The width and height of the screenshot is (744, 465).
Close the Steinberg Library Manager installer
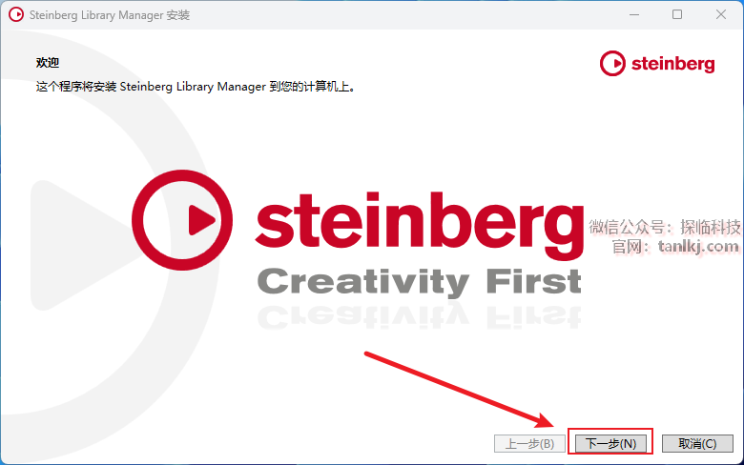(721, 14)
